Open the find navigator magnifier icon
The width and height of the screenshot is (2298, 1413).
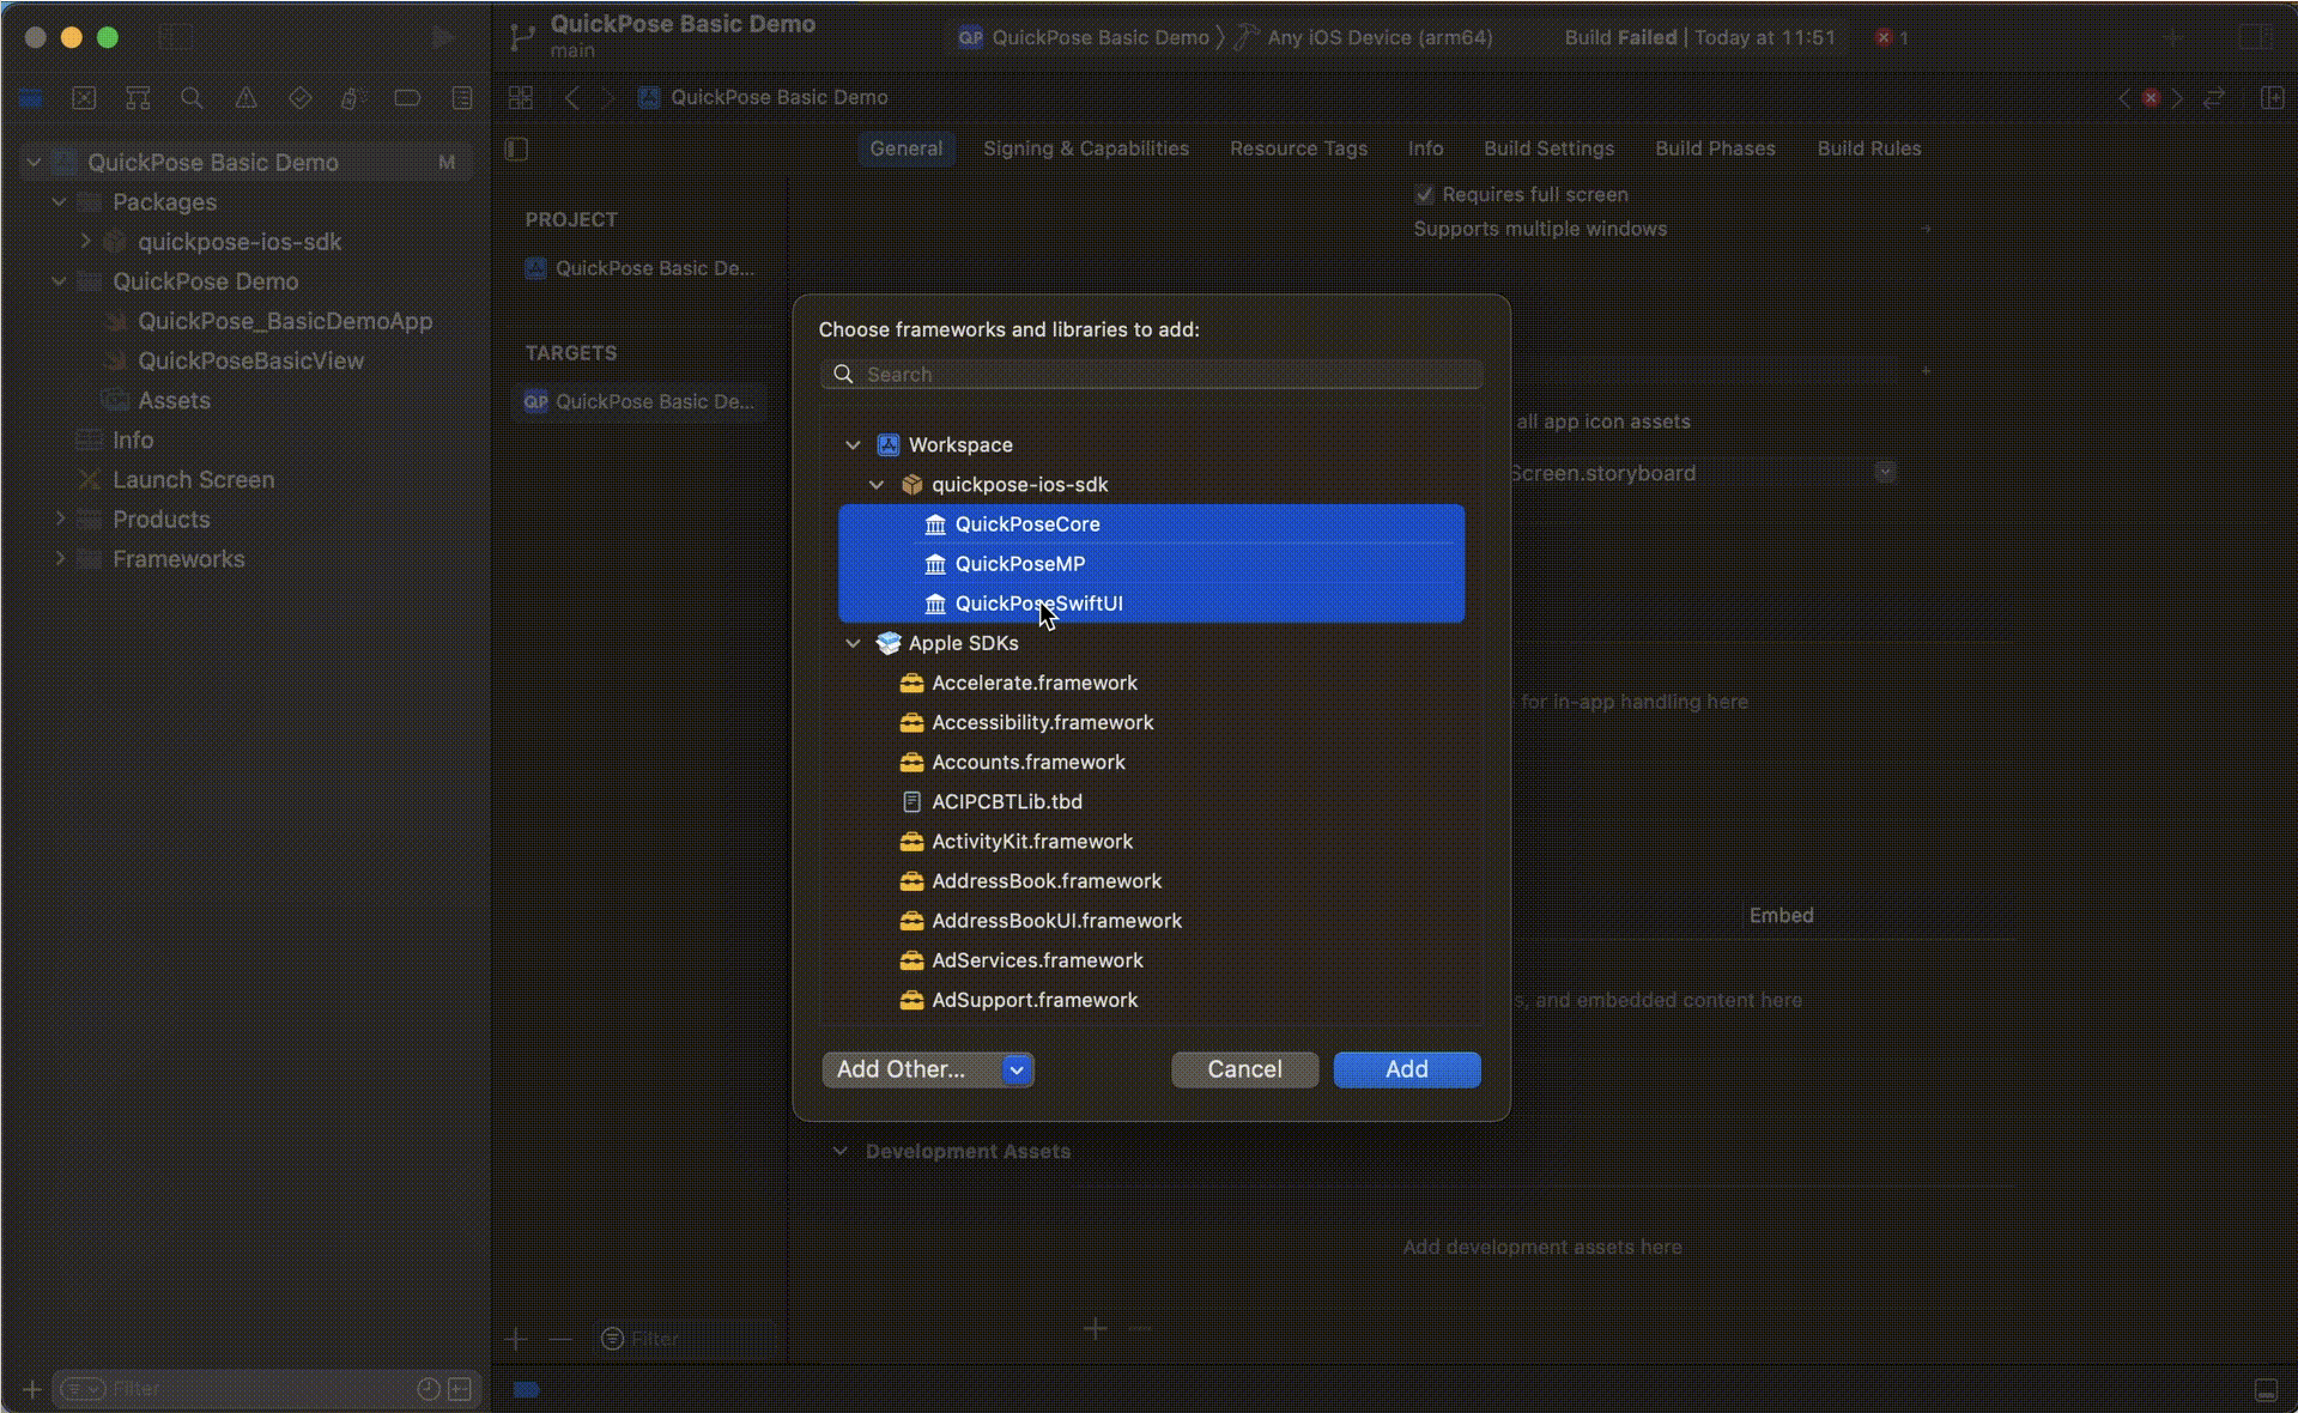coord(192,98)
